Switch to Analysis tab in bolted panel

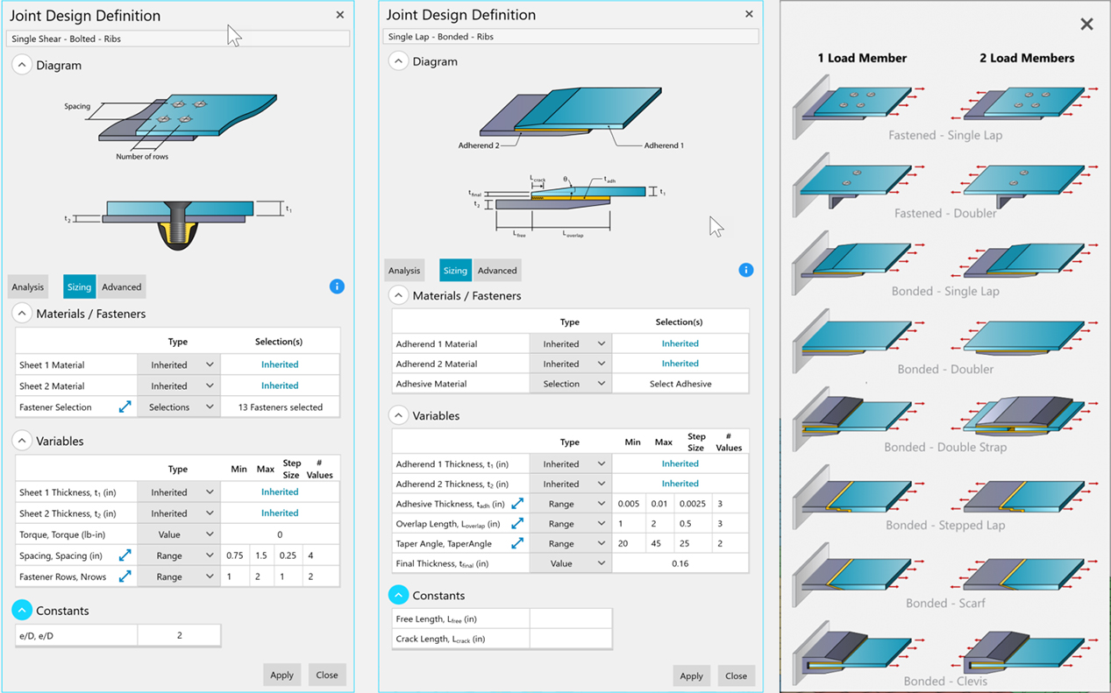28,286
